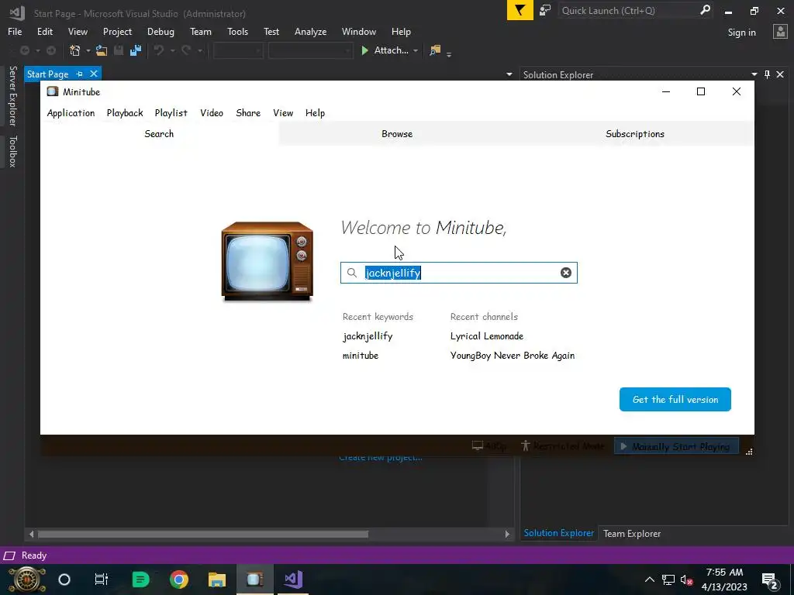The image size is (794, 595).
Task: Open Visual Studio Debug menu
Action: [x=161, y=31]
